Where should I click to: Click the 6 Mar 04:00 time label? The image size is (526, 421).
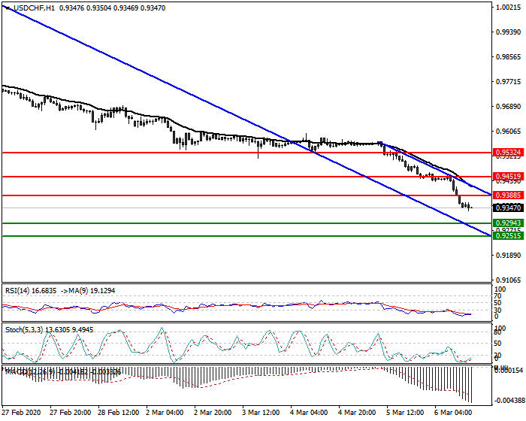[x=453, y=412]
